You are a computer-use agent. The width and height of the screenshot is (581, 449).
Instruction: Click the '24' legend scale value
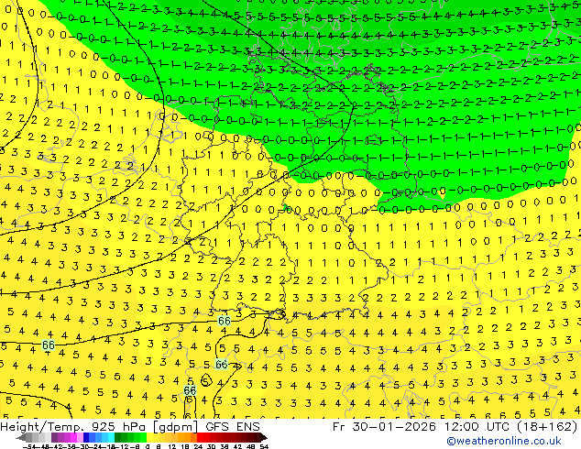point(198,447)
